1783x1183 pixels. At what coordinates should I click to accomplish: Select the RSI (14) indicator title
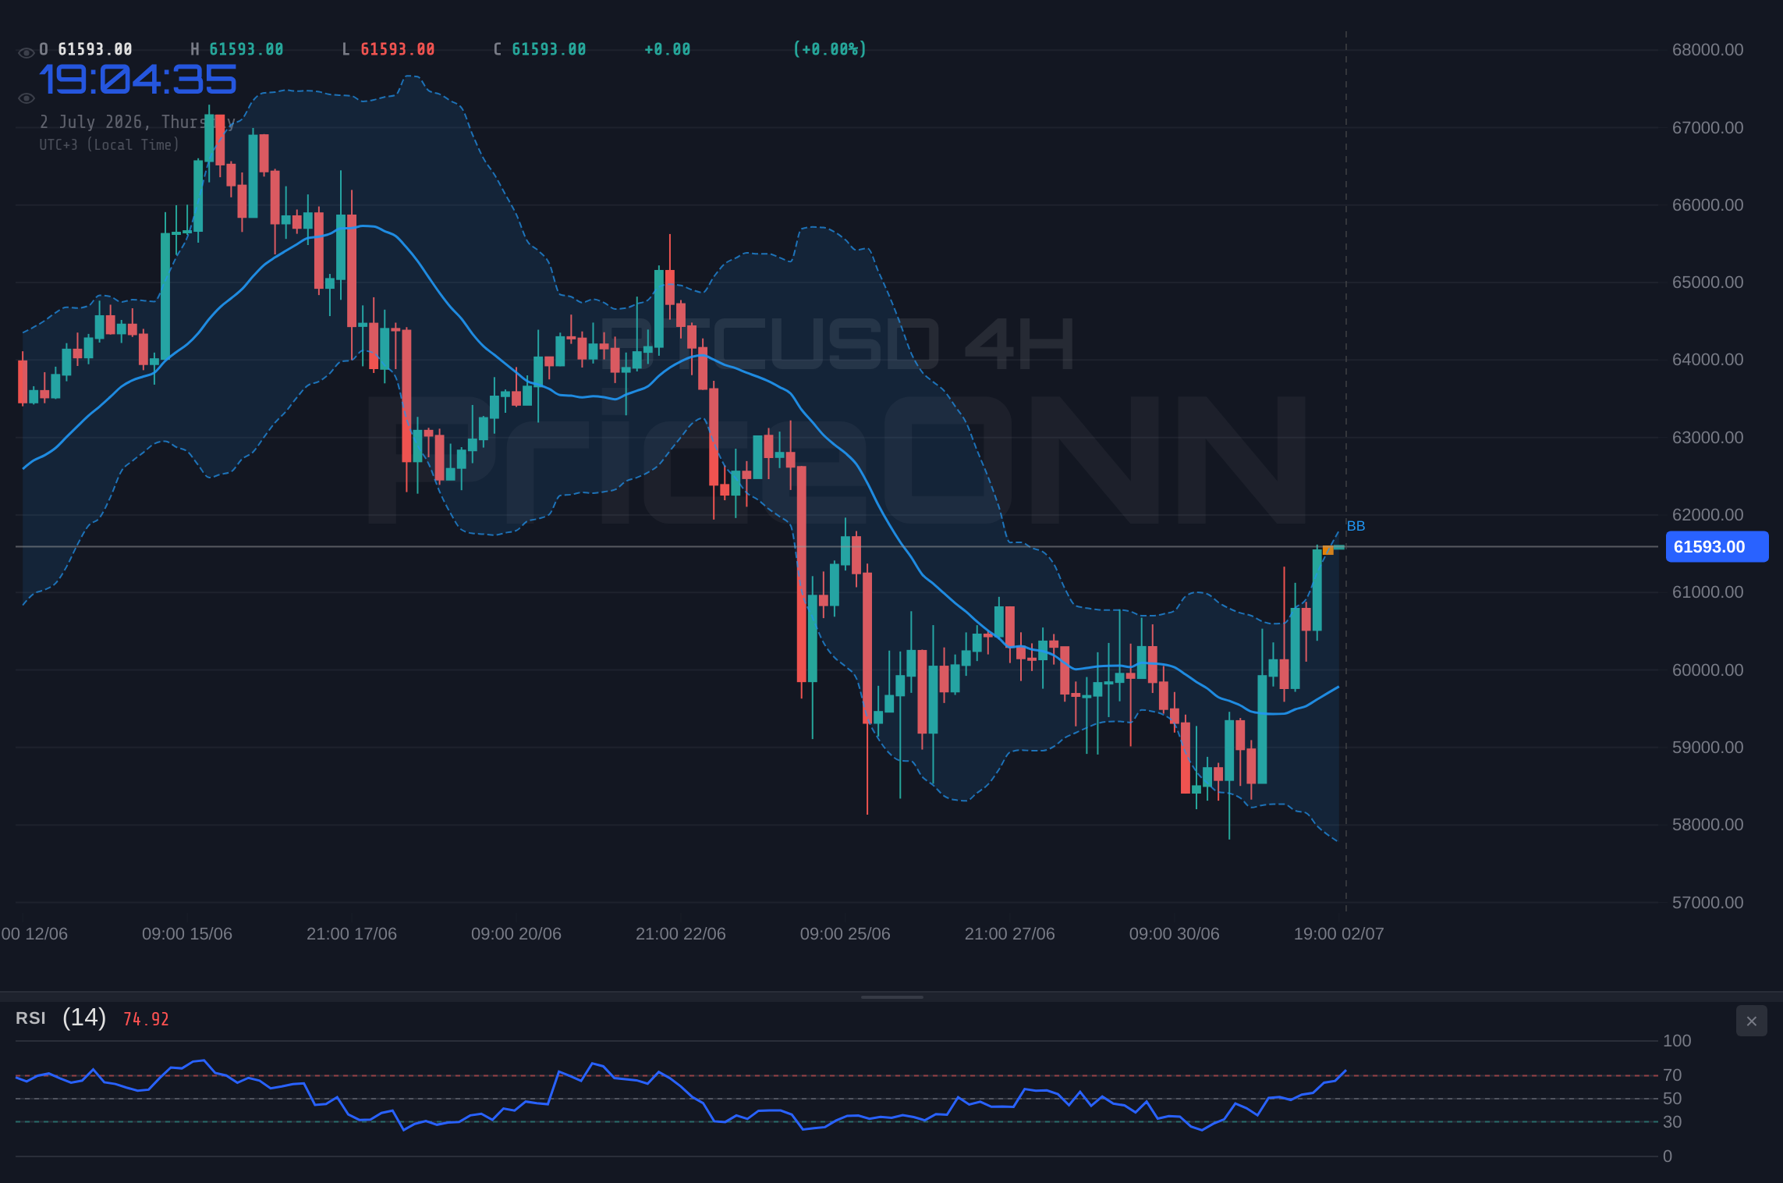tap(61, 1018)
